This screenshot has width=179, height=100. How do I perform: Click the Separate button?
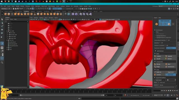point(170,56)
